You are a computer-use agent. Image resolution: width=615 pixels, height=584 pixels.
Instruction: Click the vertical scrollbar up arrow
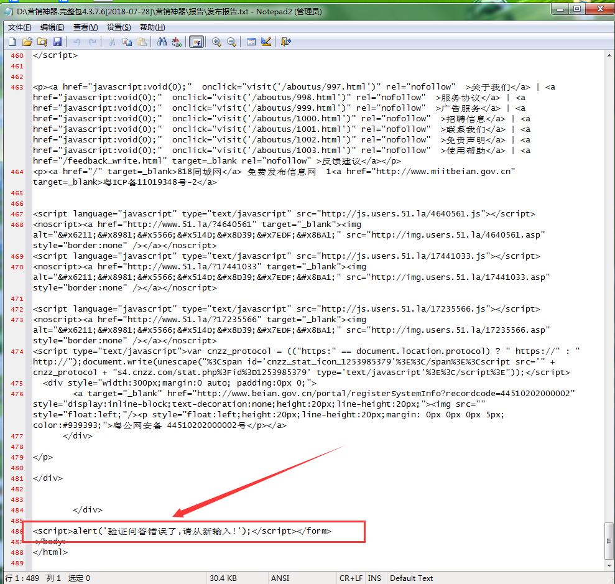[609, 55]
